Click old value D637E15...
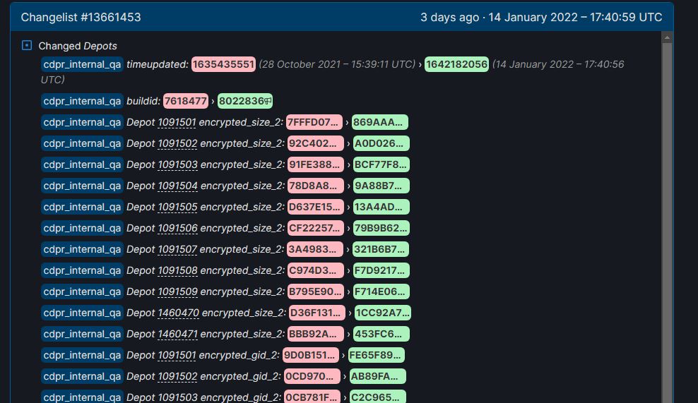This screenshot has height=403, width=698. click(x=316, y=207)
